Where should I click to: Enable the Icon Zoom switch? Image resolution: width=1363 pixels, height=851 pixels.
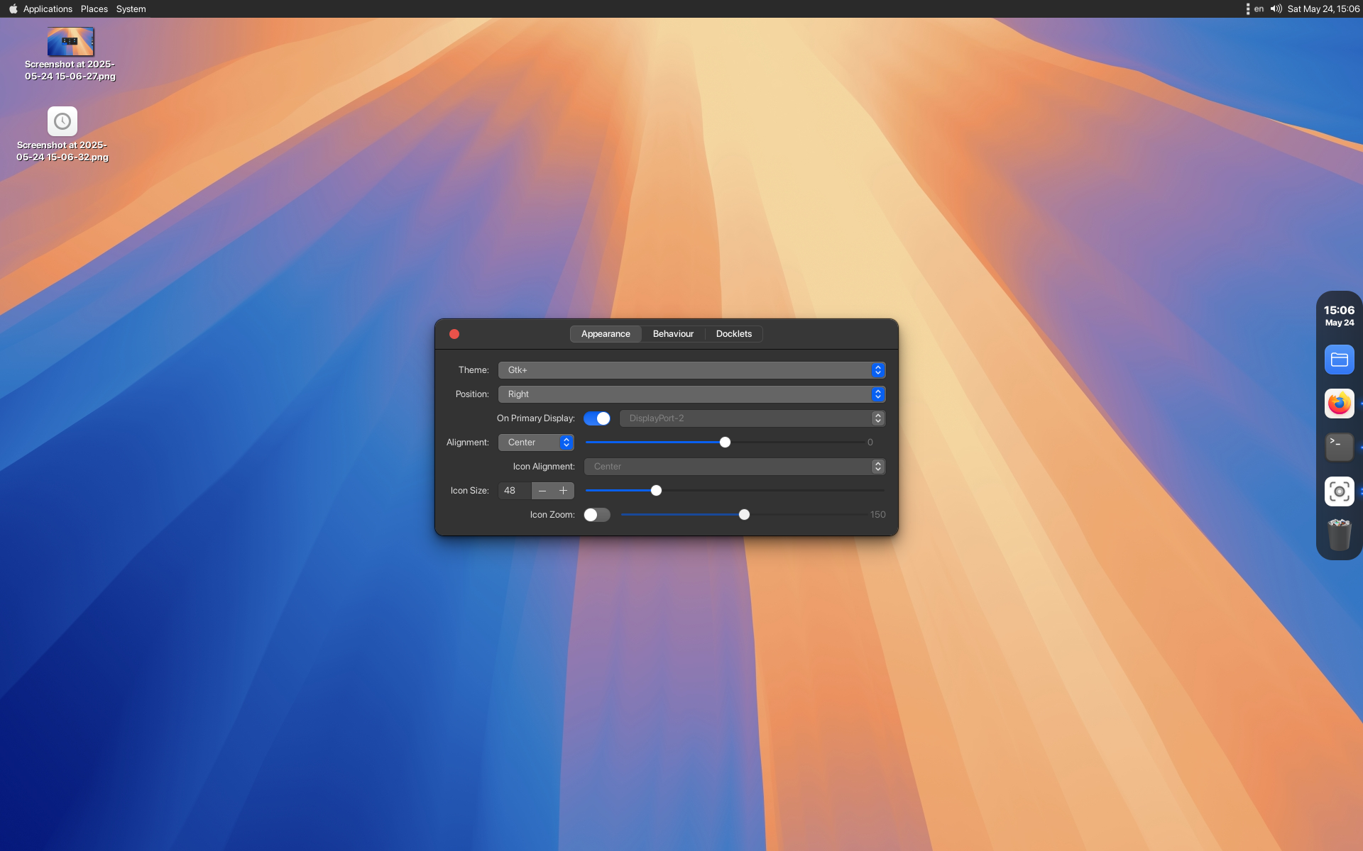click(x=596, y=515)
